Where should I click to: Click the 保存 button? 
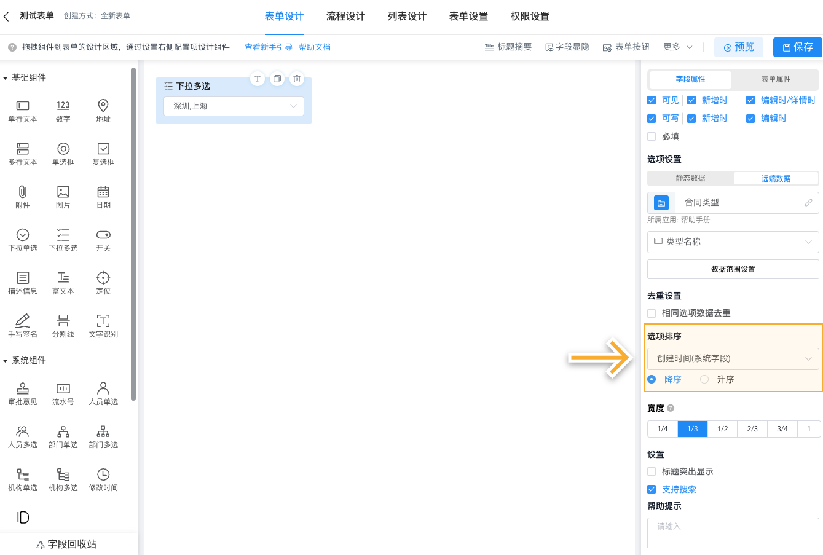pos(797,47)
